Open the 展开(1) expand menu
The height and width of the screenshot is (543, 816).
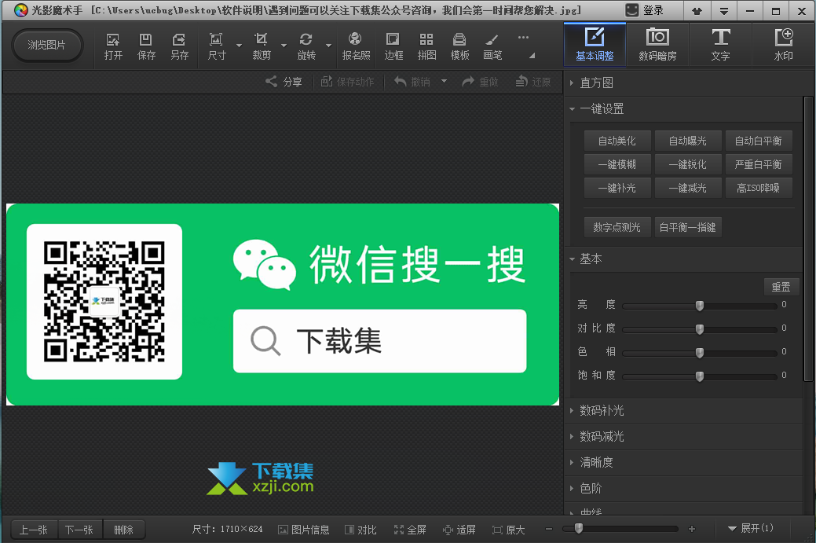coord(751,528)
